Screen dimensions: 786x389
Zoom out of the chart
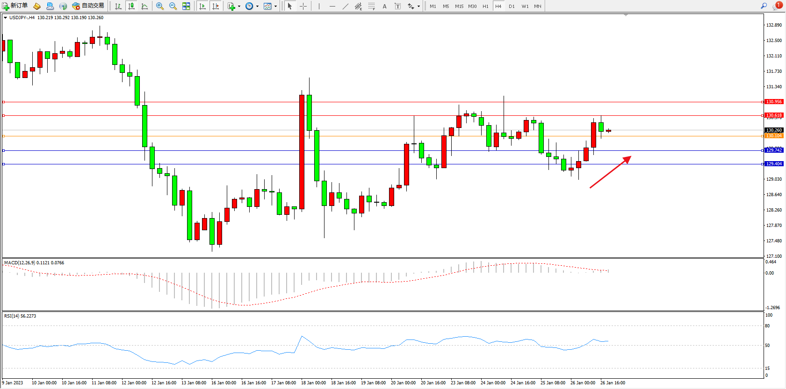coord(173,6)
